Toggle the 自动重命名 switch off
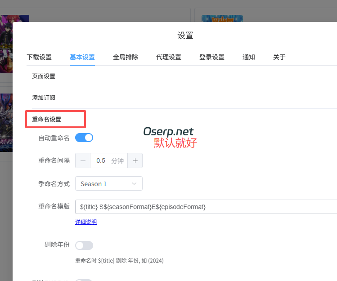Viewport: 337px width, 281px height. pyautogui.click(x=84, y=138)
